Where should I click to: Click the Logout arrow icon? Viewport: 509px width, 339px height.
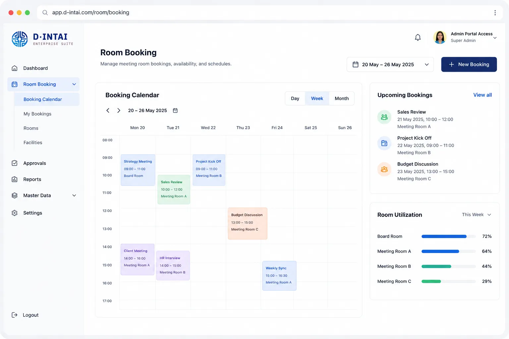pyautogui.click(x=15, y=315)
